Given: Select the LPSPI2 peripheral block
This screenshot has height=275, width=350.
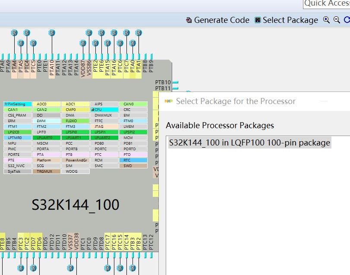Looking at the screenshot, I should click(133, 132).
